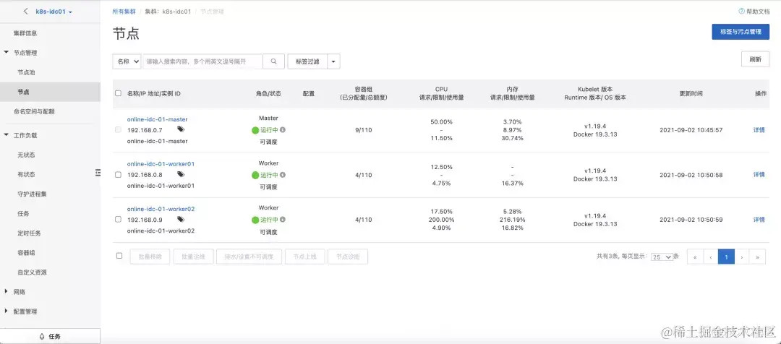The height and width of the screenshot is (344, 781).
Task: Click the 批量移除 button
Action: [x=150, y=257]
